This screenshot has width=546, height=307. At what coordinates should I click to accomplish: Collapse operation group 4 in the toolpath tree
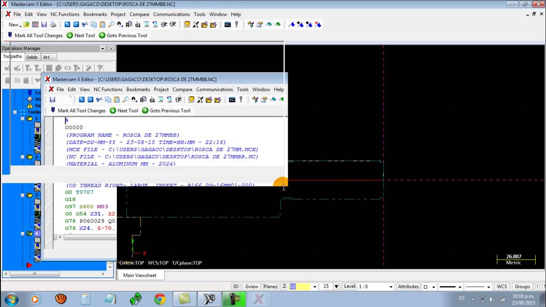pyautogui.click(x=23, y=234)
